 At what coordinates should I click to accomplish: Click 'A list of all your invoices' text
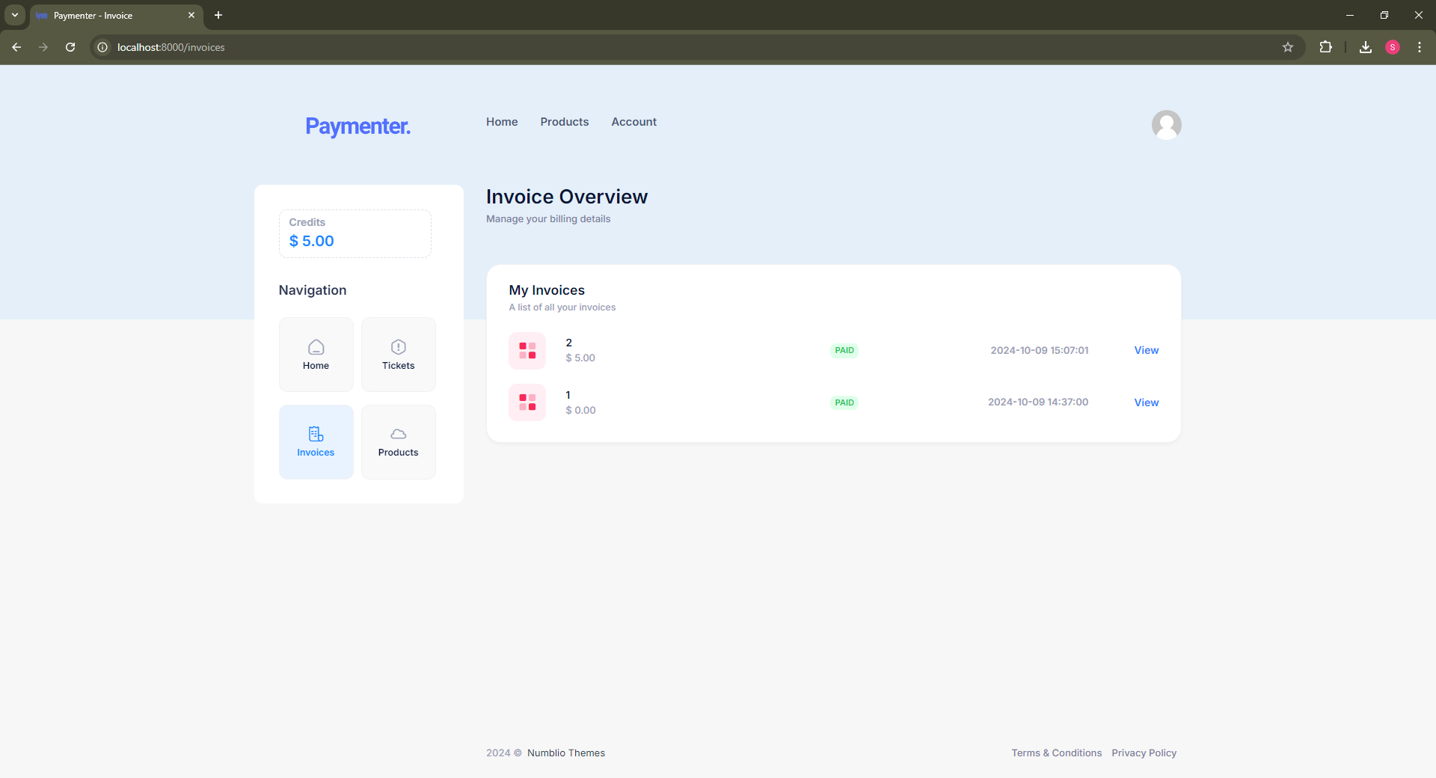click(x=562, y=307)
